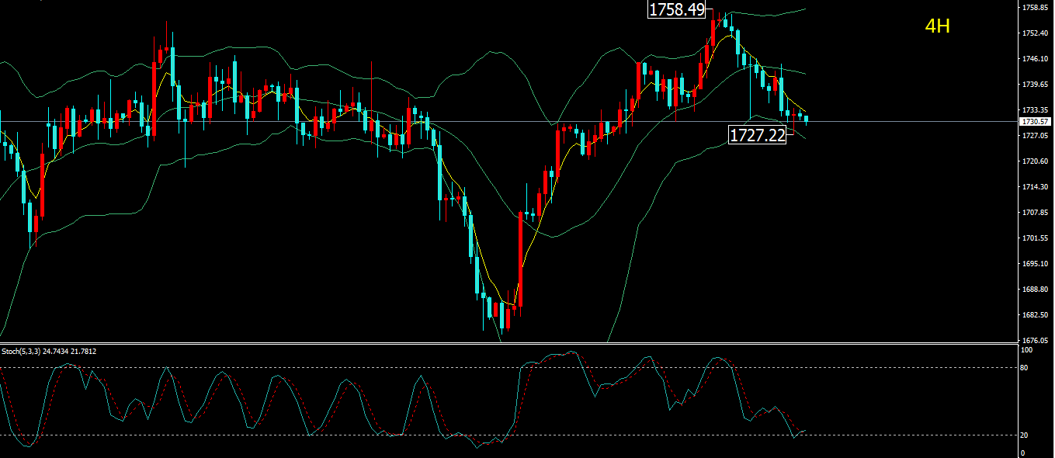This screenshot has height=458, width=1055.
Task: Click 1733.35 on the price axis
Action: [x=1036, y=110]
